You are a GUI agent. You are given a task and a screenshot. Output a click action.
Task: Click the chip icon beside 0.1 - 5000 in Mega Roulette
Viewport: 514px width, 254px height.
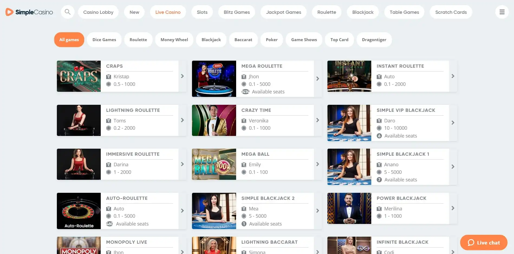coord(244,84)
